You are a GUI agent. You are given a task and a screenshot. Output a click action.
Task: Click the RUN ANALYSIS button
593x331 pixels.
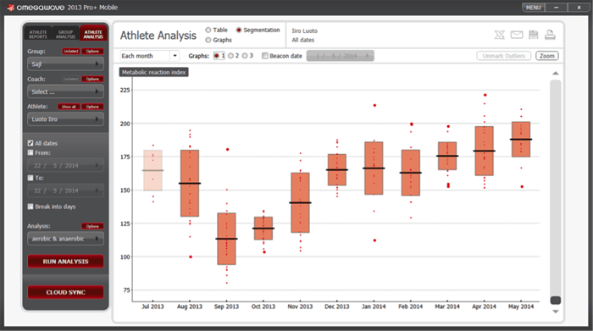(x=65, y=262)
